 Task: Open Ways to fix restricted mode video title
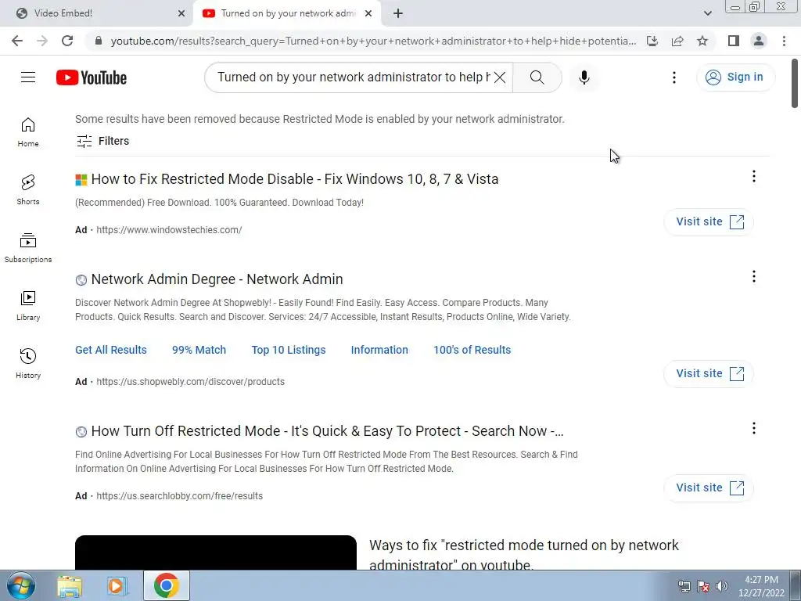pyautogui.click(x=523, y=555)
